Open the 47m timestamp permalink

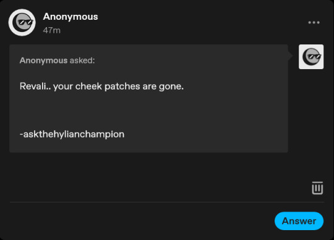click(52, 30)
